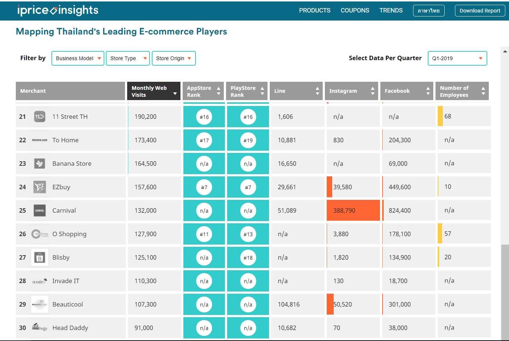
Task: Click Carnival's 824,400 Facebook value
Action: pos(400,210)
